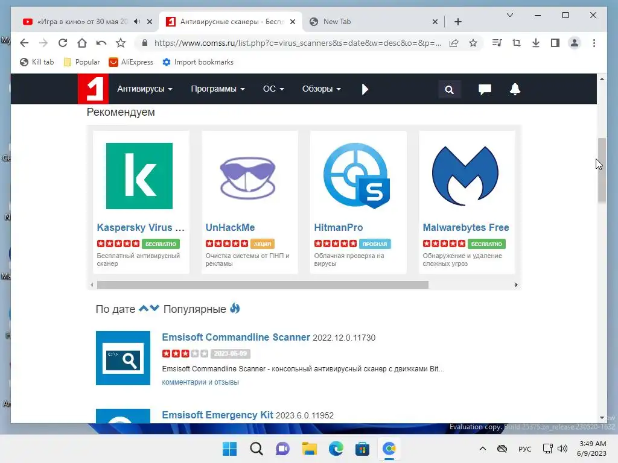Click the undo close tab arrow icon
This screenshot has height=463, width=618.
pos(101,43)
